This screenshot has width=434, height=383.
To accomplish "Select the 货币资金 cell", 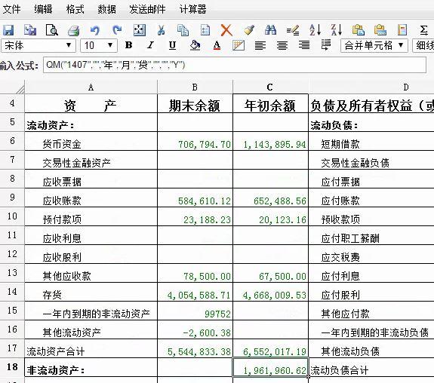I will pos(91,141).
